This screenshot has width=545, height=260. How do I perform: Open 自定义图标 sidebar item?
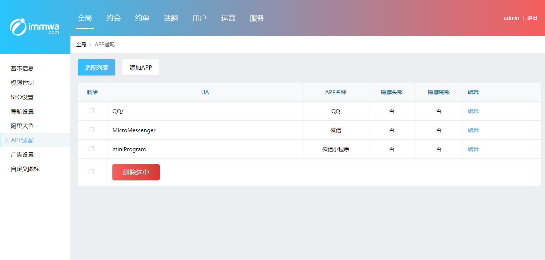[x=25, y=169]
